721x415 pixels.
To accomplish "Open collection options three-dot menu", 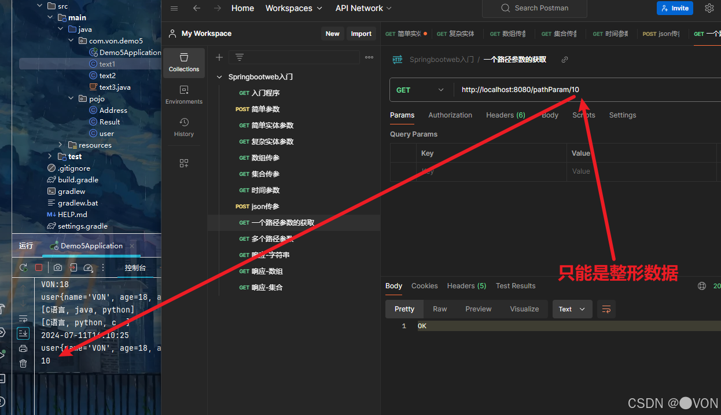I will 369,57.
